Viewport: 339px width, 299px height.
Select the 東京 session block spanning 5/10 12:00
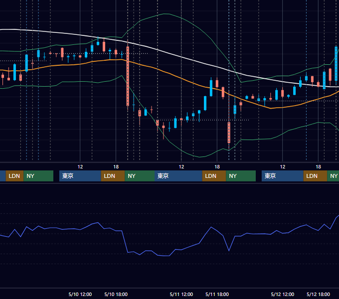pyautogui.click(x=80, y=176)
